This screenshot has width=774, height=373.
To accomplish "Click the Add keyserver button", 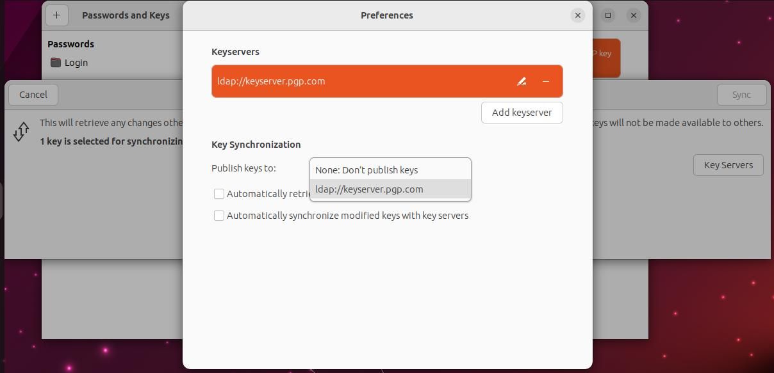I will tap(522, 113).
